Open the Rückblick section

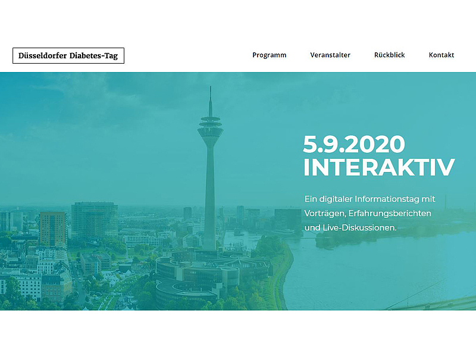389,55
